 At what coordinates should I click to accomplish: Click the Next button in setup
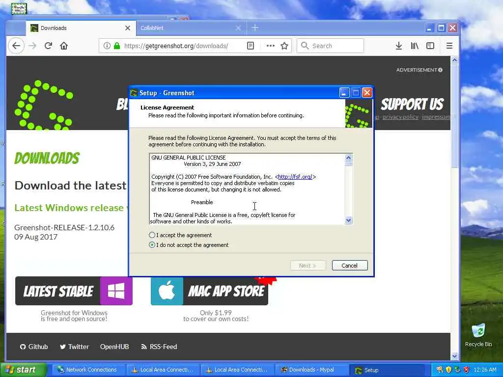(308, 266)
